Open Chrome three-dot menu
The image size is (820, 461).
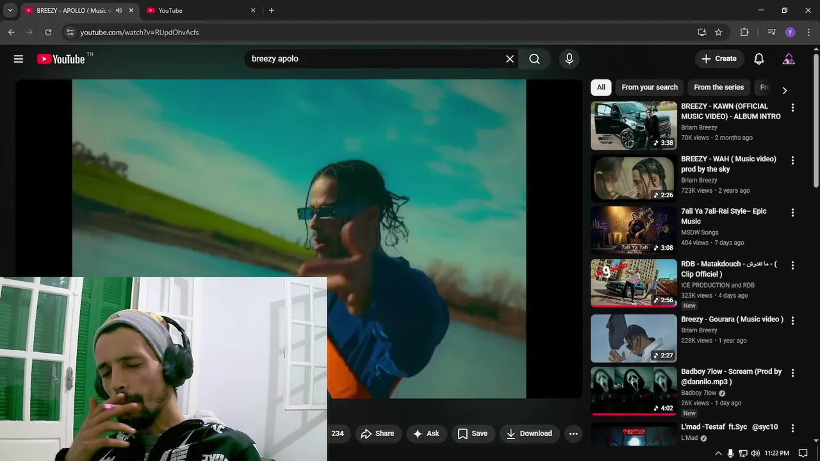coord(809,32)
